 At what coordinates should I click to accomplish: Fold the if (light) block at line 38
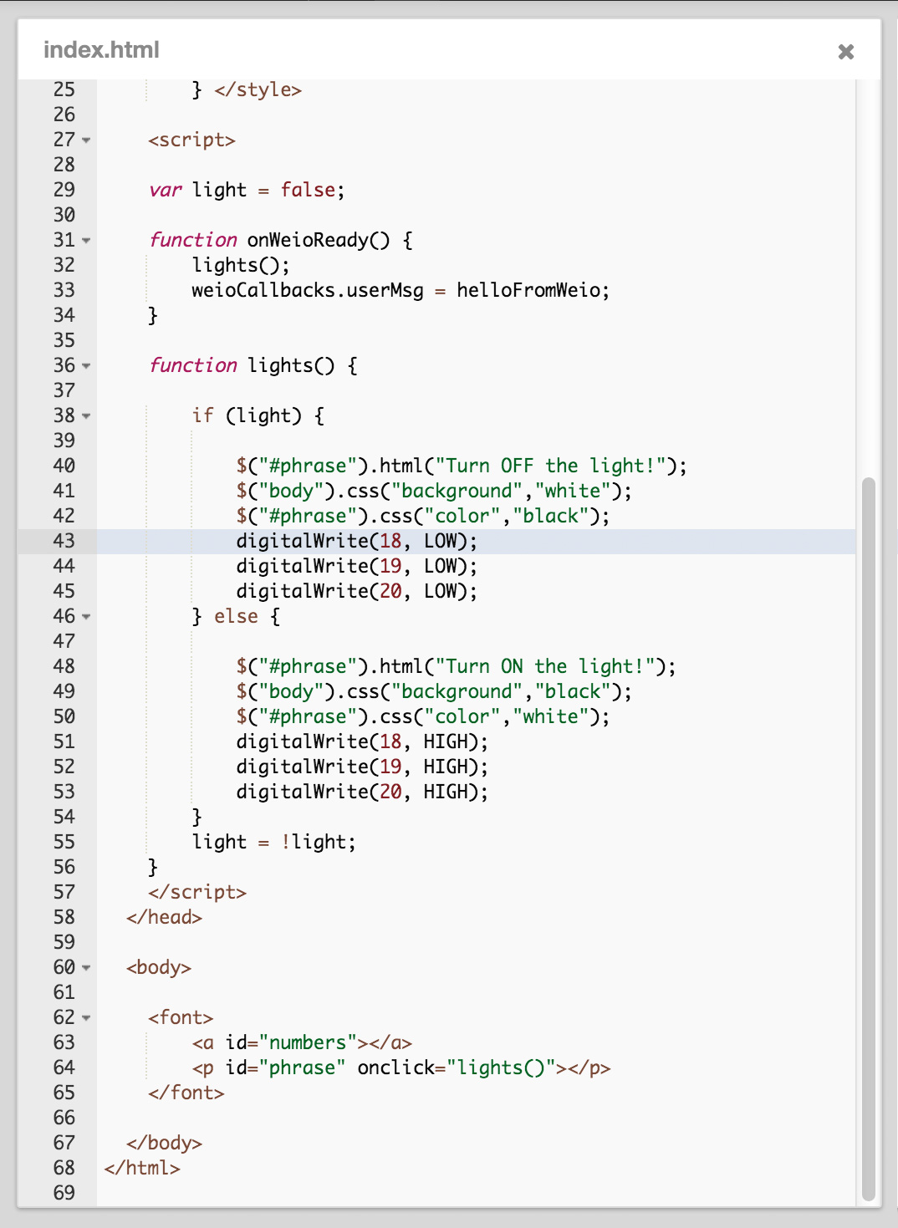pos(86,416)
